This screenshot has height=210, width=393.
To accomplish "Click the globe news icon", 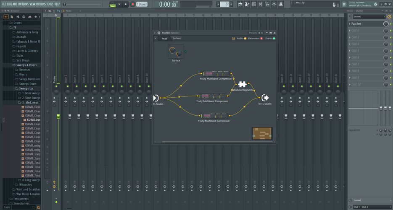I will tap(375, 4).
